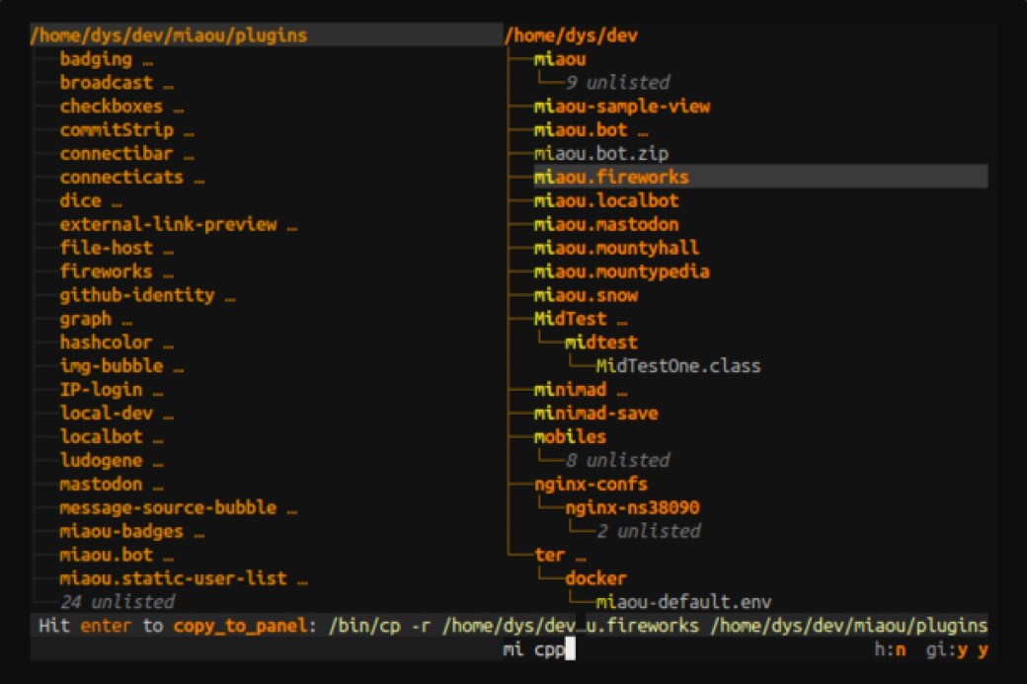Click the miaou.bot.zip file
The image size is (1027, 684).
coord(600,153)
